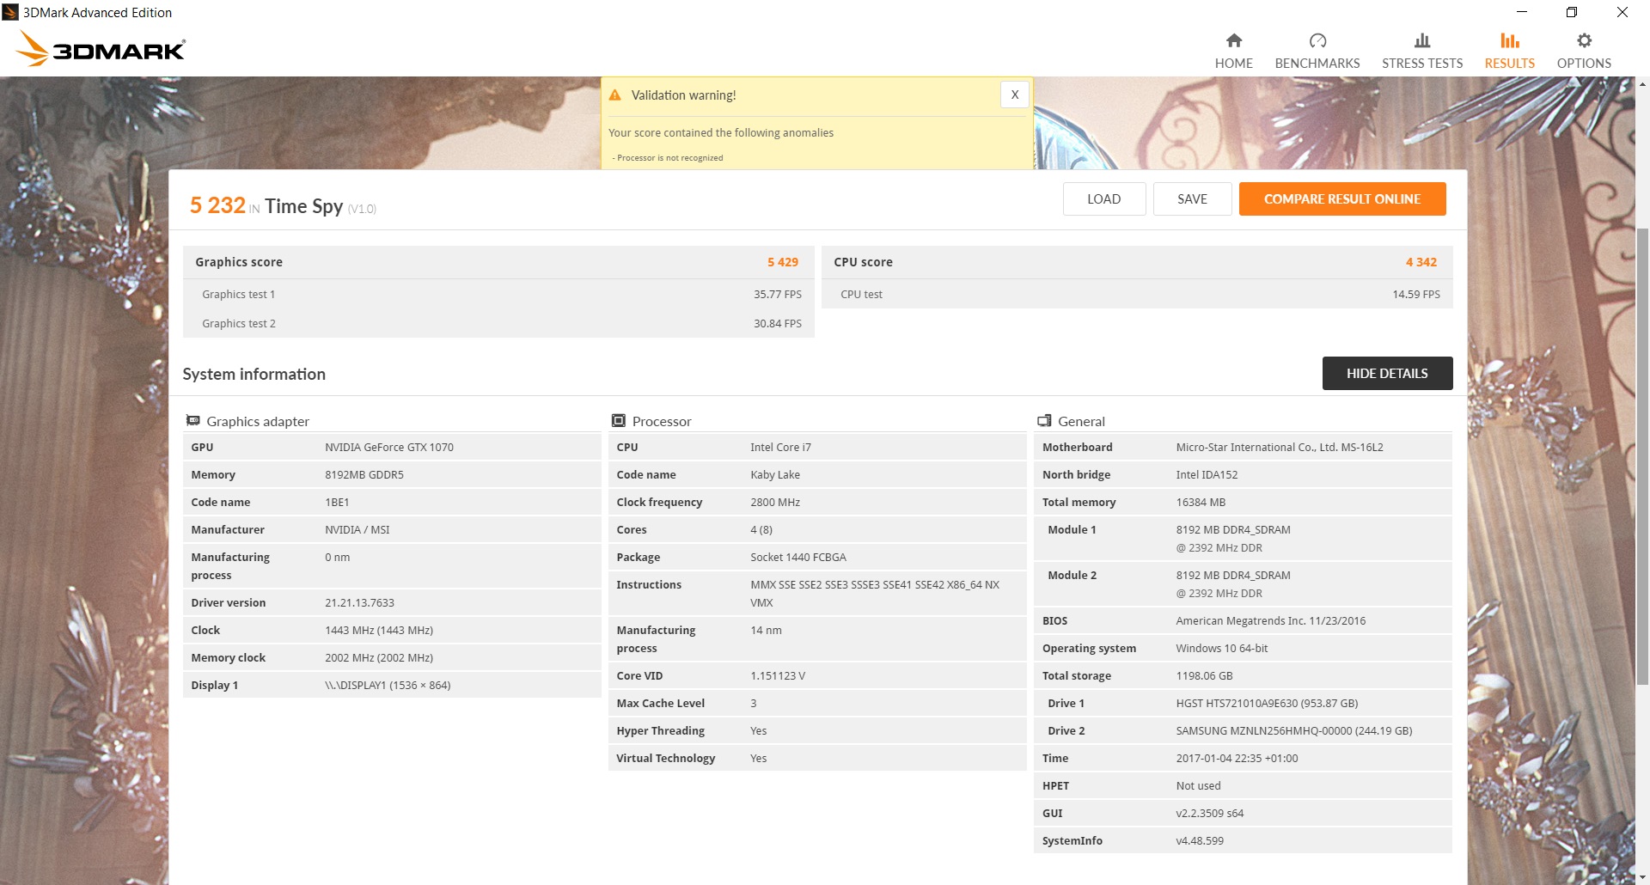The image size is (1650, 885).
Task: Open the Options gear icon
Action: click(1584, 40)
